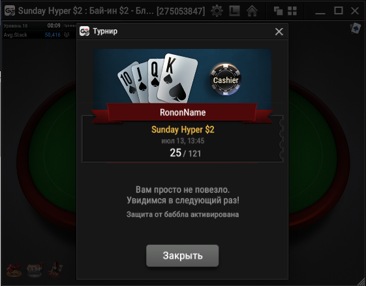Click the royal flush cards image
This screenshot has height=286, width=366.
tap(158, 78)
